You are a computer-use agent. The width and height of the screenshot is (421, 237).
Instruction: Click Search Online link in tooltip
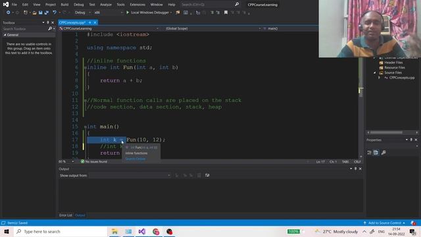[136, 159]
